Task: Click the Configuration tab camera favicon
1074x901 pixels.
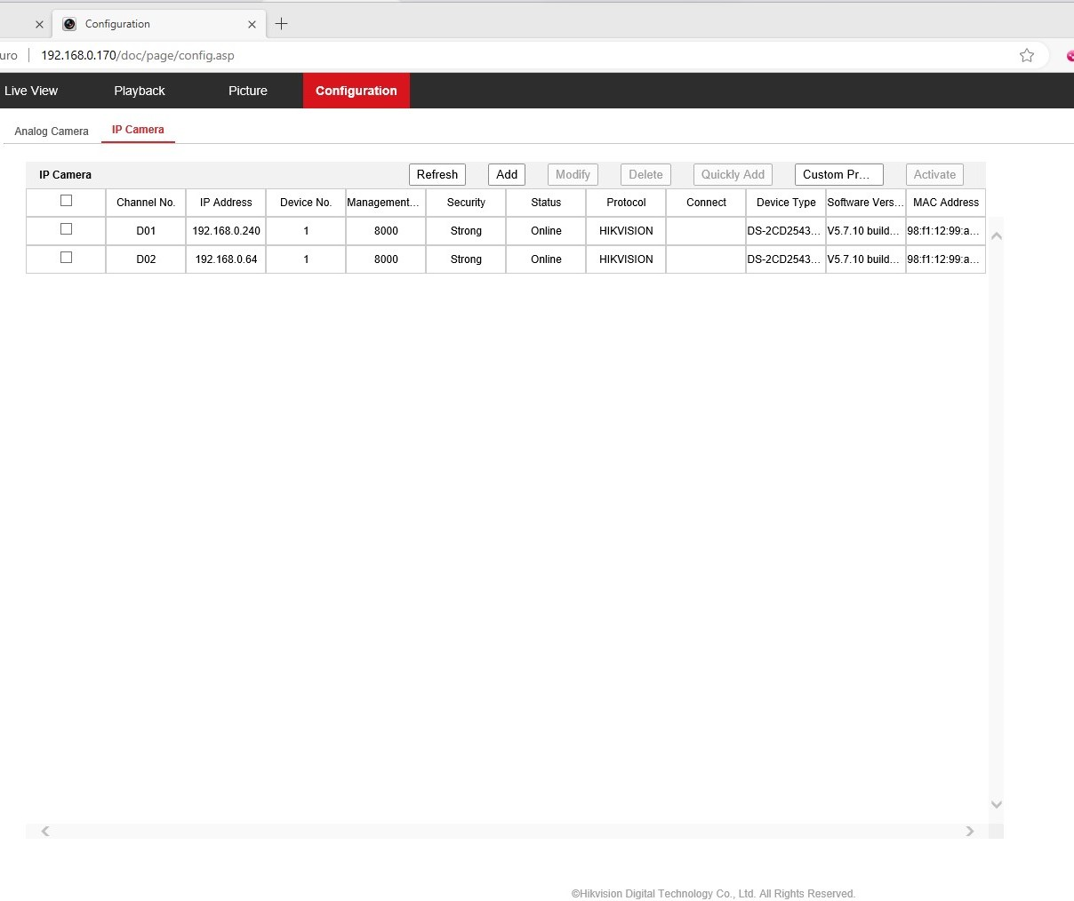Action: coord(69,24)
